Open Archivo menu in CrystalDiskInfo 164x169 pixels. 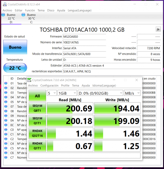click(x=7, y=10)
